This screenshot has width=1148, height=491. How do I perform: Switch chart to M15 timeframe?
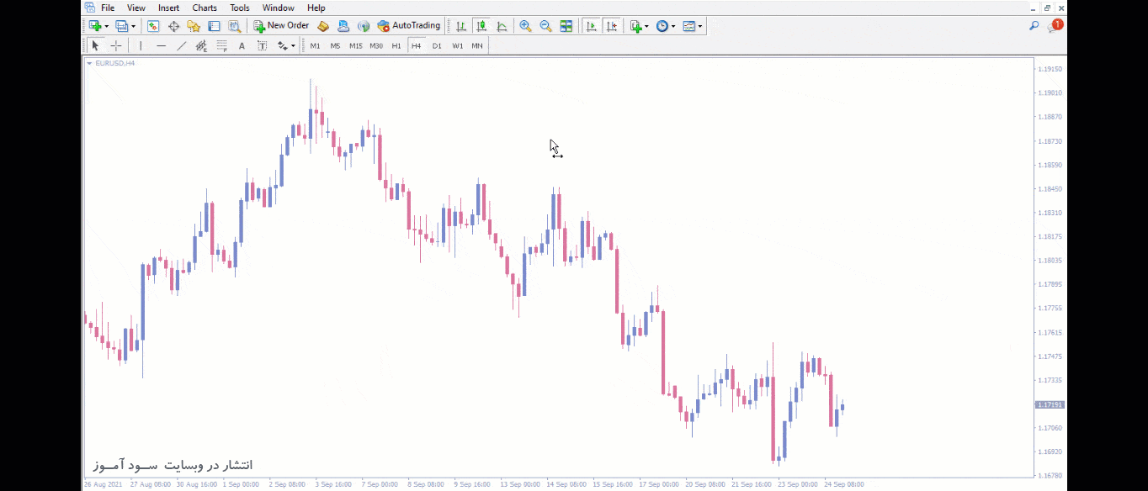point(355,45)
